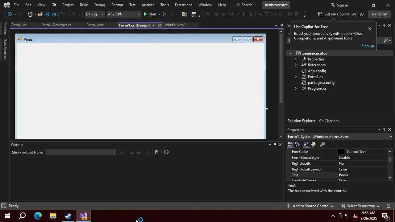Open the Data Sources side tab
This screenshot has width=395, height=222.
5,49
